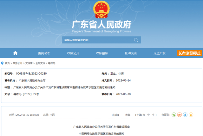
Task: Enable 长者浏览模式 elder browsing mode
Action: click(189, 53)
